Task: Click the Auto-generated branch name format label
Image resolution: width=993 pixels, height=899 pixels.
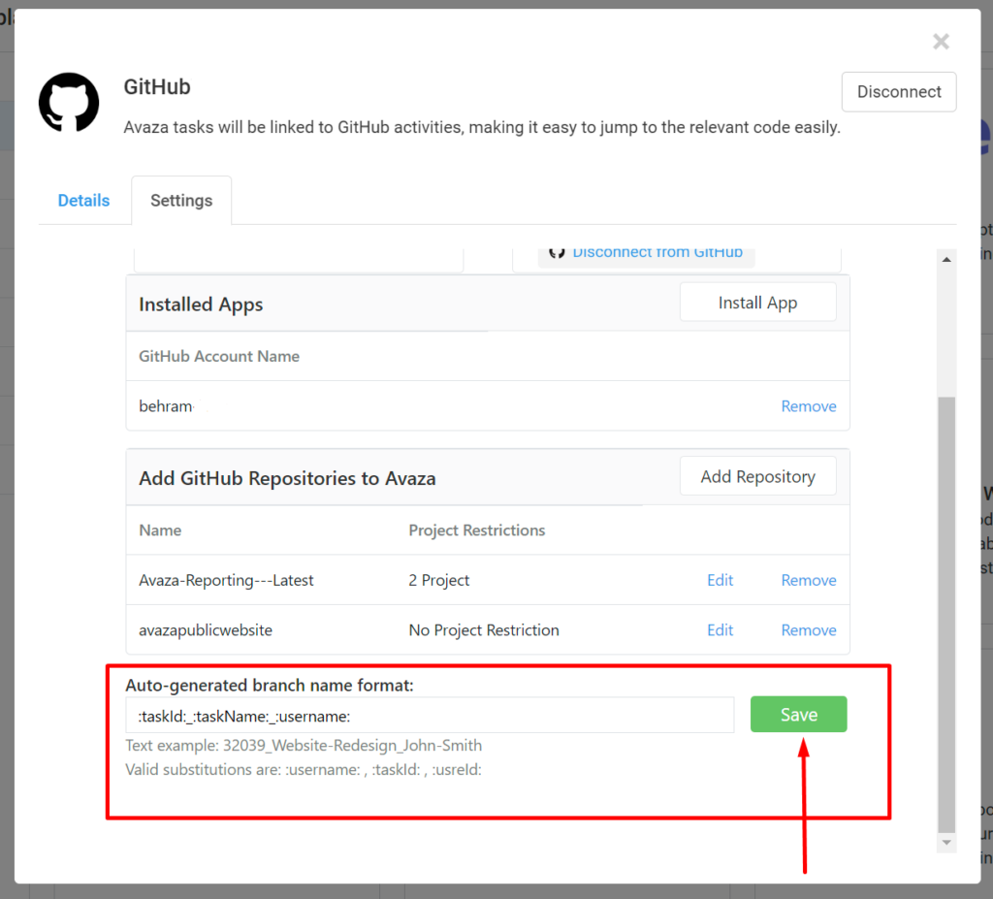Action: pyautogui.click(x=270, y=686)
